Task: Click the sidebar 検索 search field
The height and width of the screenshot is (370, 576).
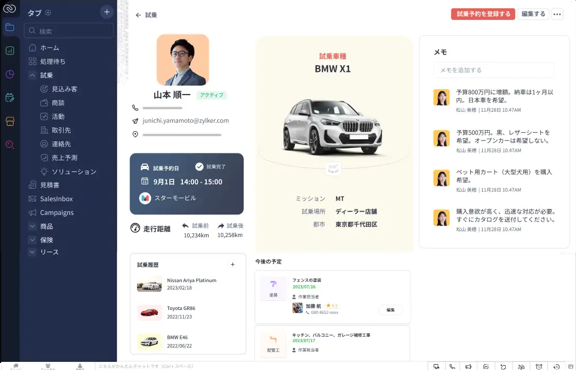Action: coord(68,31)
